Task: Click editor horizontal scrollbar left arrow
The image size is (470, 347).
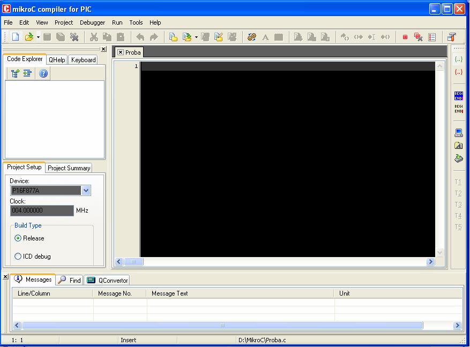Action: (119, 262)
